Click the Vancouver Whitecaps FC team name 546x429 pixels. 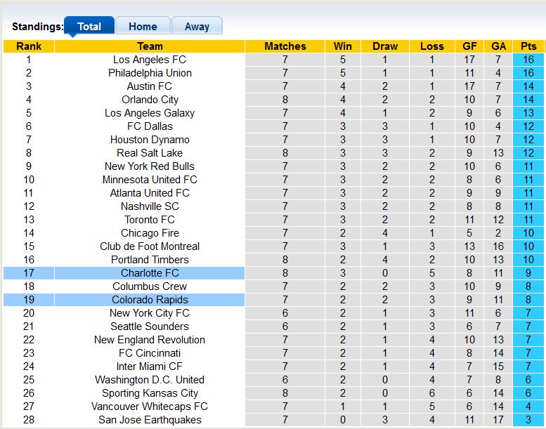pos(150,407)
